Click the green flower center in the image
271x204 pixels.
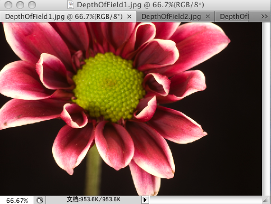pyautogui.click(x=109, y=87)
